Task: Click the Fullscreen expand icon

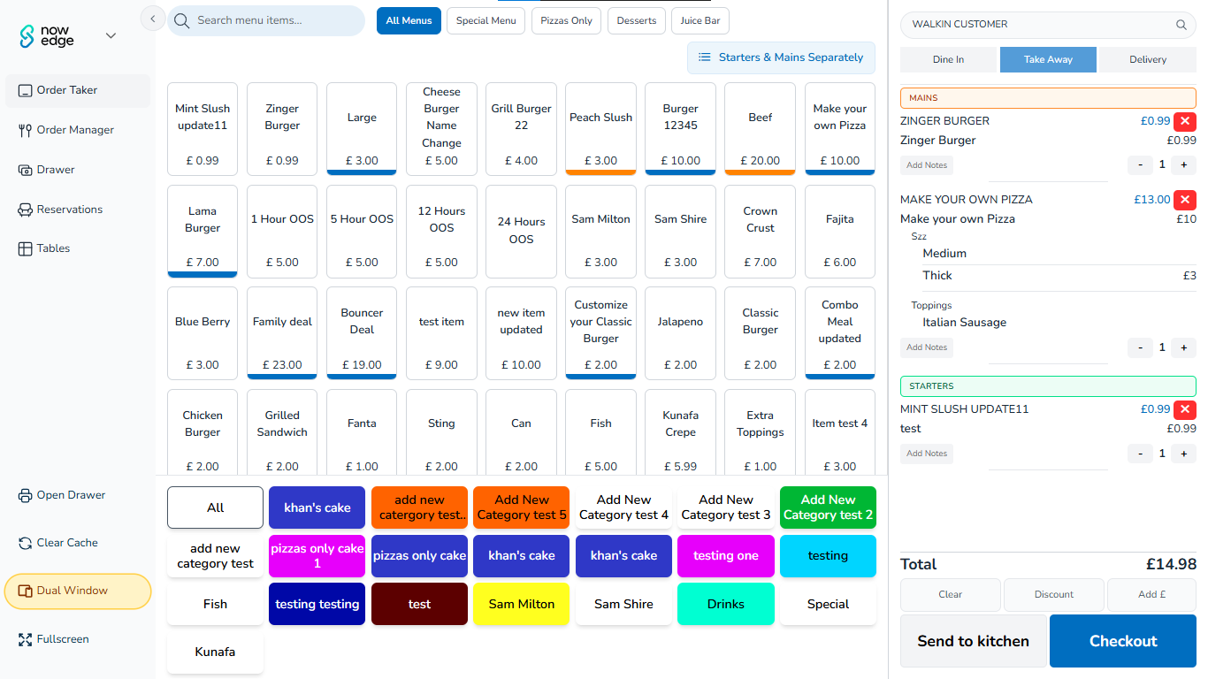Action: [x=25, y=639]
